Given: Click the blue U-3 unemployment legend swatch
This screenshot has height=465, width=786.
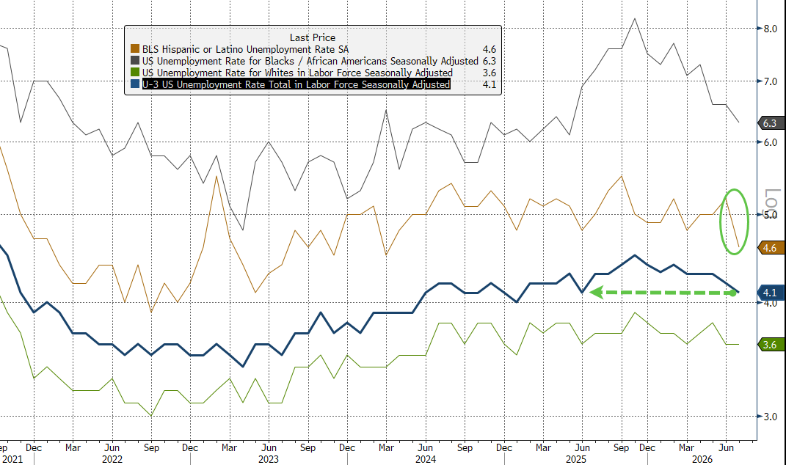Looking at the screenshot, I should coord(135,84).
